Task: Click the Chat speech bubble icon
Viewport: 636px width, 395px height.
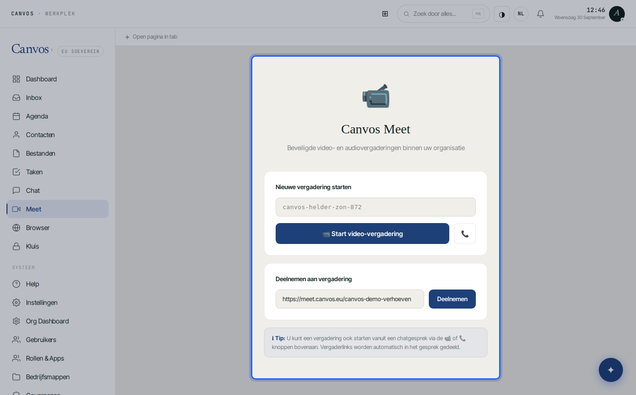Action: (16, 191)
